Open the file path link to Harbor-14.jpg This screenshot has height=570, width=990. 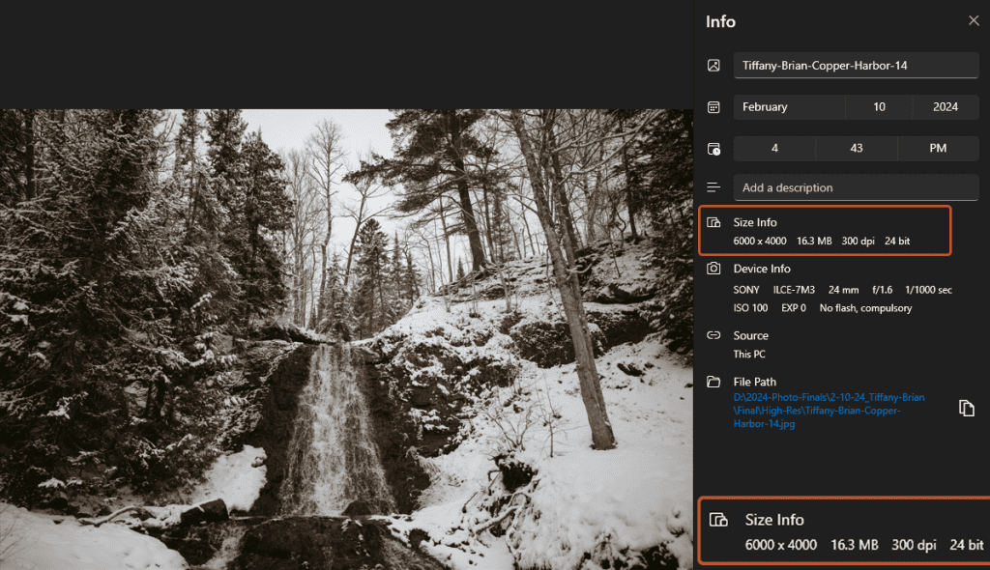tap(829, 411)
